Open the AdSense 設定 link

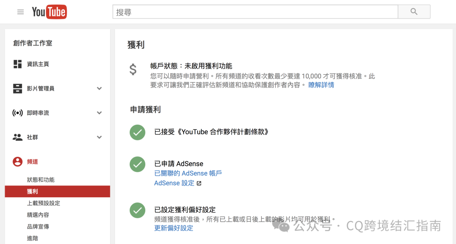click(174, 183)
